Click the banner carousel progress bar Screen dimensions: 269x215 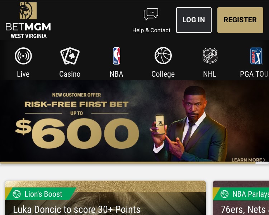point(134,163)
